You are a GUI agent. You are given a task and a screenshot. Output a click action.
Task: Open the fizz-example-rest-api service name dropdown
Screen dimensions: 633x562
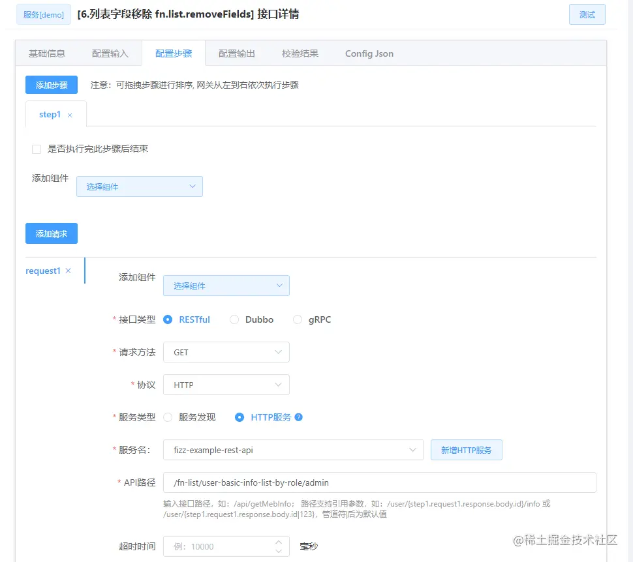click(x=292, y=450)
